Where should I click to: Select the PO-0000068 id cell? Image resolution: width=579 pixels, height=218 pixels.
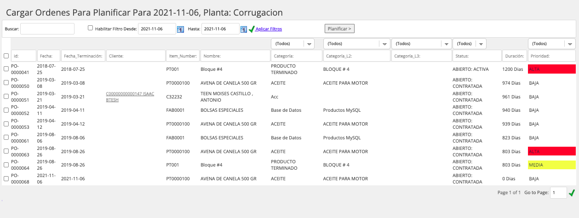pos(20,178)
